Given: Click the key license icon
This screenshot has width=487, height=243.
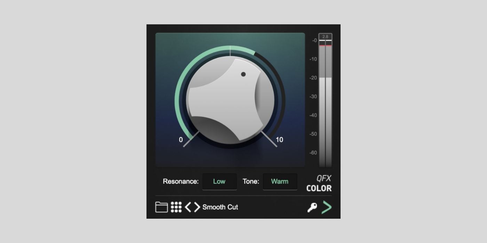Looking at the screenshot, I should tap(312, 208).
